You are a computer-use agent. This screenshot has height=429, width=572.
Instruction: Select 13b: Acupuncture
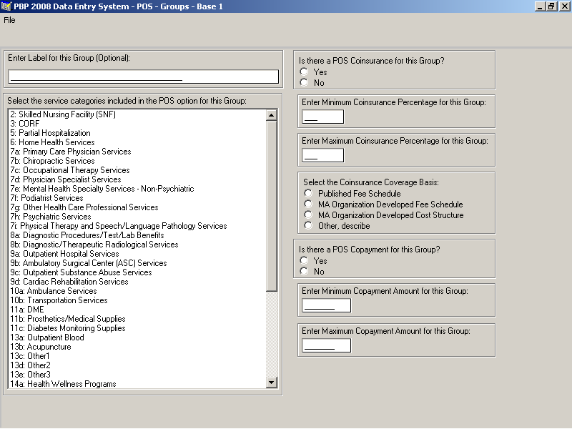click(x=137, y=347)
